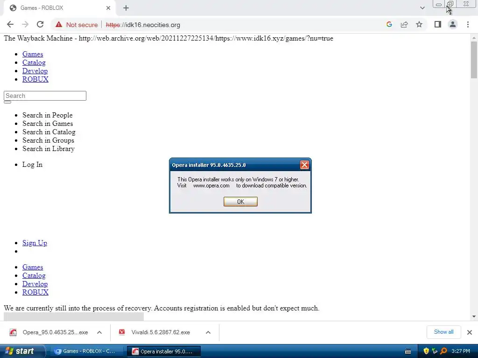Open the lower Catalog link
This screenshot has height=358, width=478.
34,275
